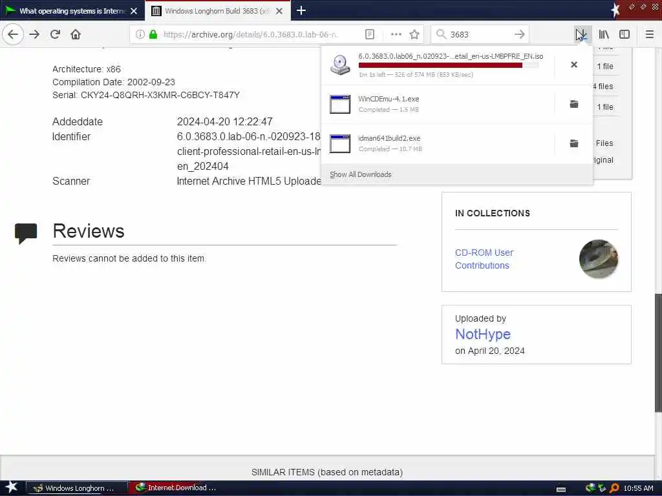Show sidebars with the sidebar icon
The height and width of the screenshot is (496, 662).
(x=625, y=34)
